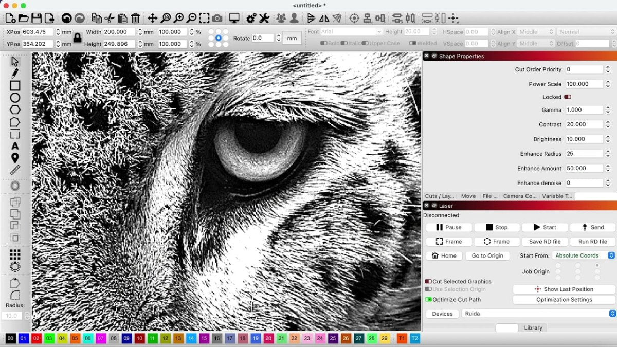Image resolution: width=617 pixels, height=347 pixels.
Task: Choose the Ellipse tool in the sidebar
Action: pyautogui.click(x=15, y=97)
